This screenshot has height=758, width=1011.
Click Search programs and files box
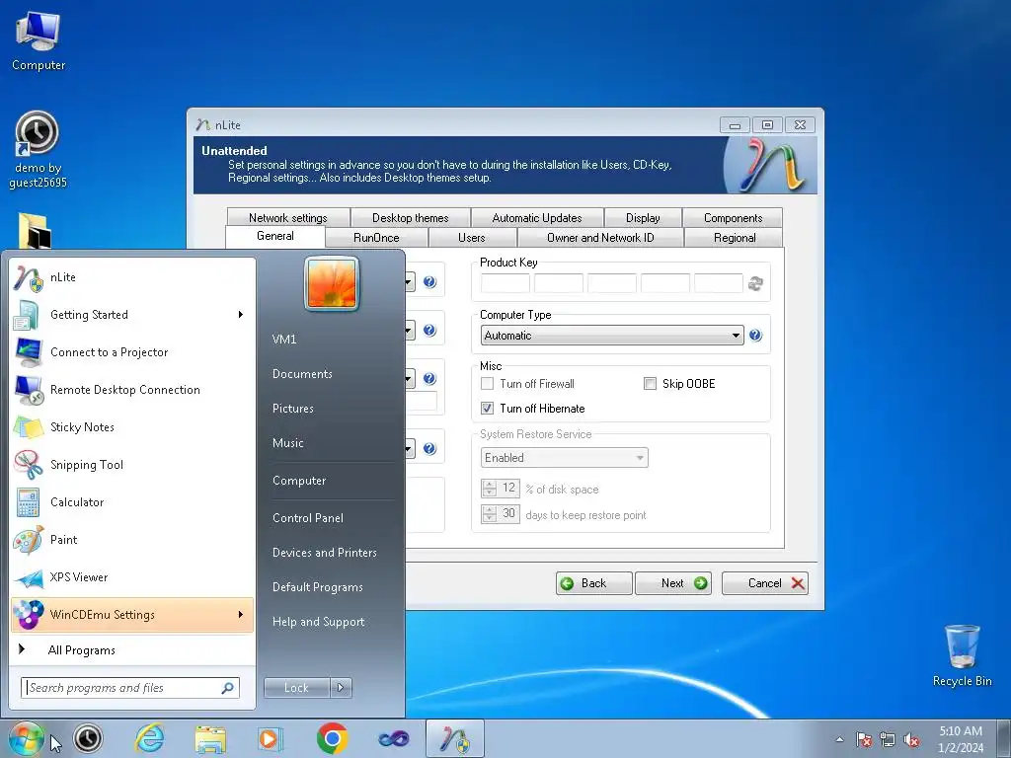(x=130, y=688)
